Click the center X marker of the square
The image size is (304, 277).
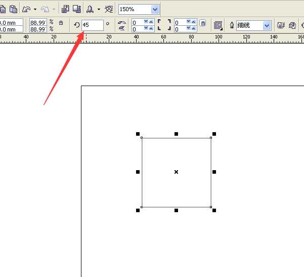coord(176,172)
